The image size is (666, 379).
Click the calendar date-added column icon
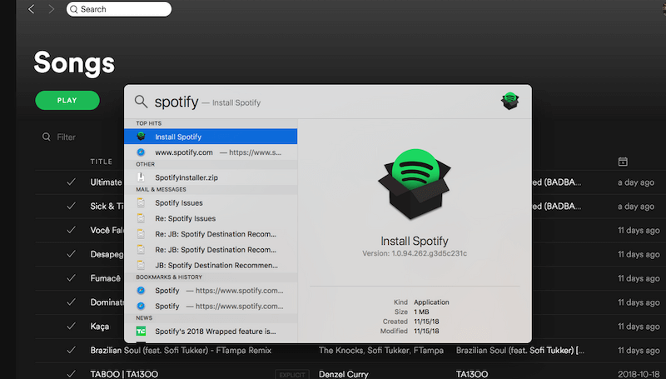tap(623, 161)
